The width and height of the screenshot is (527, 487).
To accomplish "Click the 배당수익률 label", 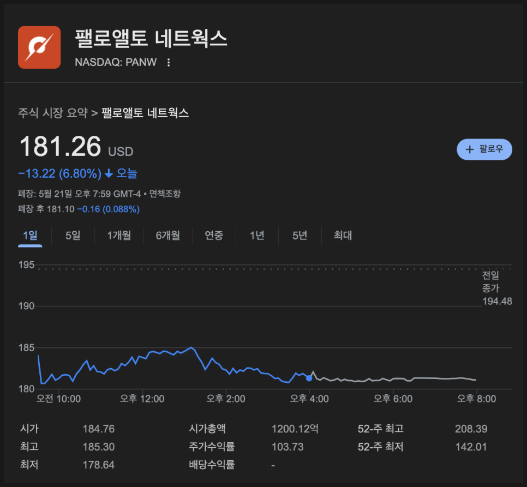I will click(212, 465).
